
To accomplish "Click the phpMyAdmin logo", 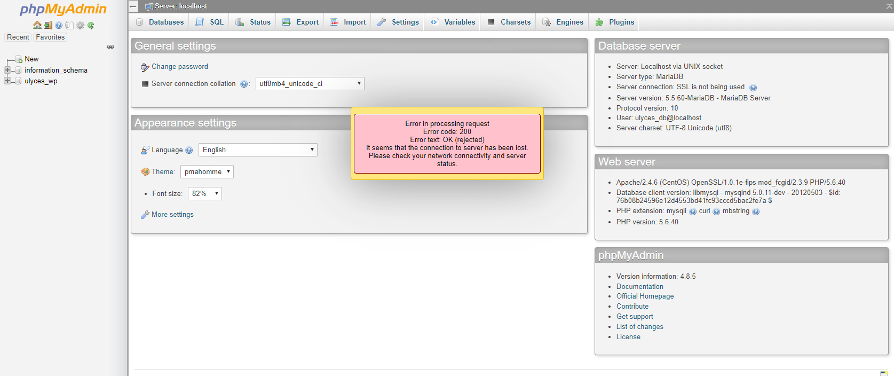I will (63, 9).
